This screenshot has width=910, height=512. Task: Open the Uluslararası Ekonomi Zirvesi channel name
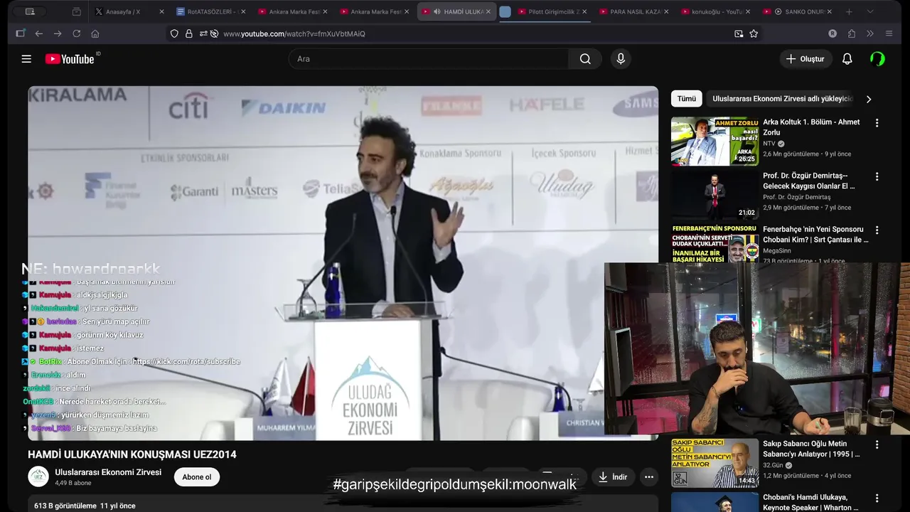pyautogui.click(x=108, y=472)
